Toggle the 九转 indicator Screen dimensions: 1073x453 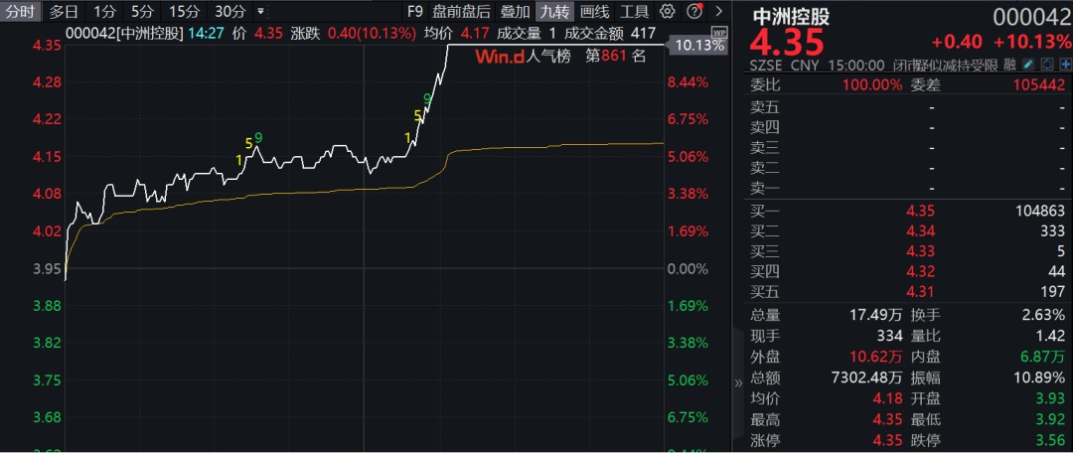553,12
